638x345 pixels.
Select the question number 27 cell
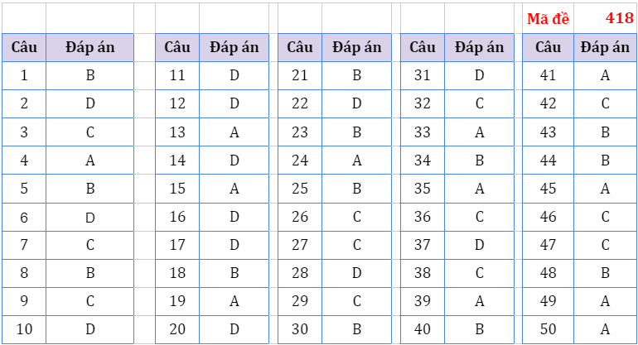click(x=300, y=245)
